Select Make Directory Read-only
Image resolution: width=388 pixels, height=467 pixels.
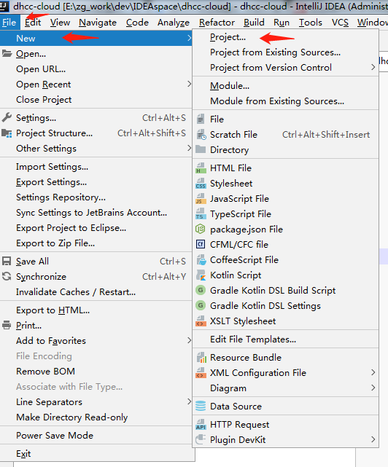click(x=72, y=417)
